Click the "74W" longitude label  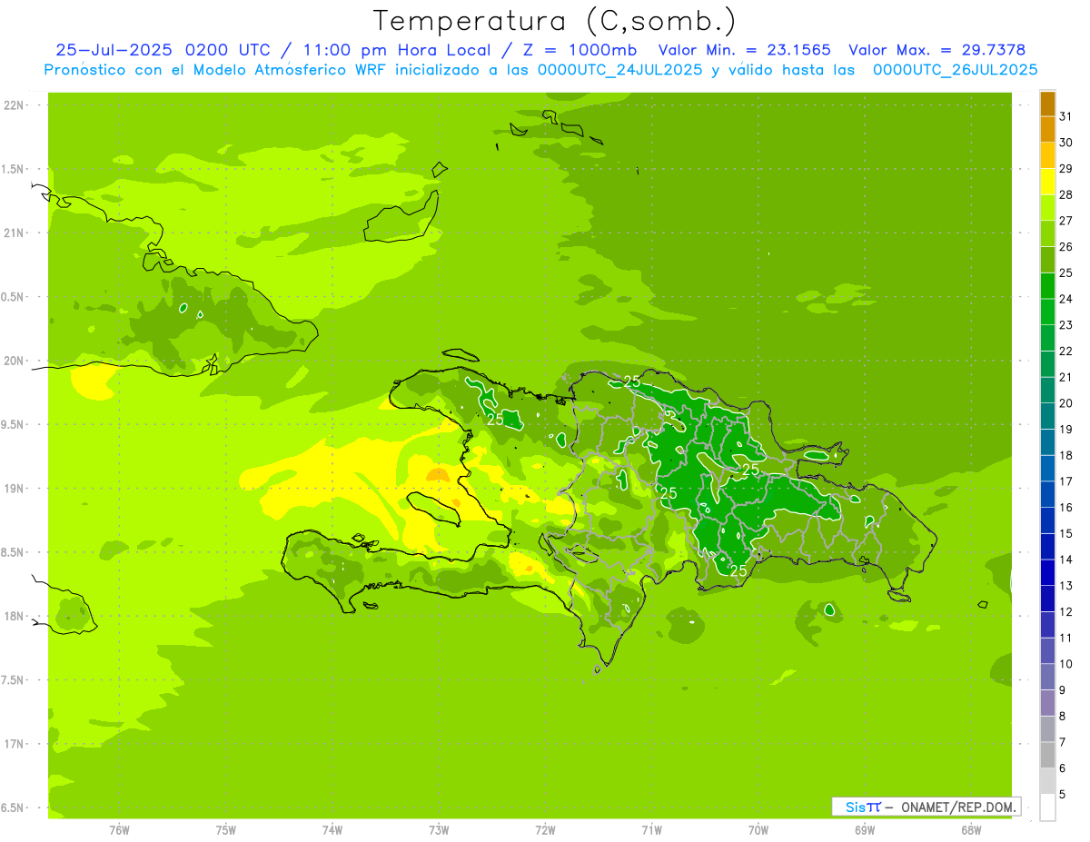pyautogui.click(x=332, y=830)
